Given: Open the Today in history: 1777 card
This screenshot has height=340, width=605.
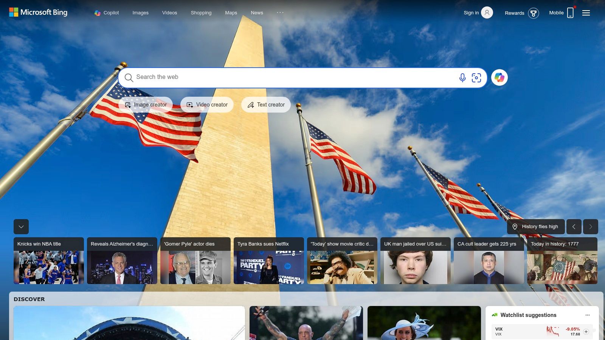Looking at the screenshot, I should 562,261.
